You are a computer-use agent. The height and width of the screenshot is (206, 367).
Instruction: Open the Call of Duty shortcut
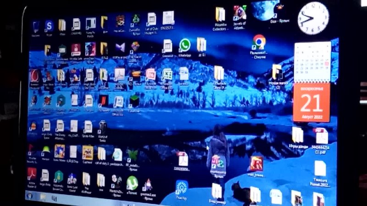(x=151, y=20)
